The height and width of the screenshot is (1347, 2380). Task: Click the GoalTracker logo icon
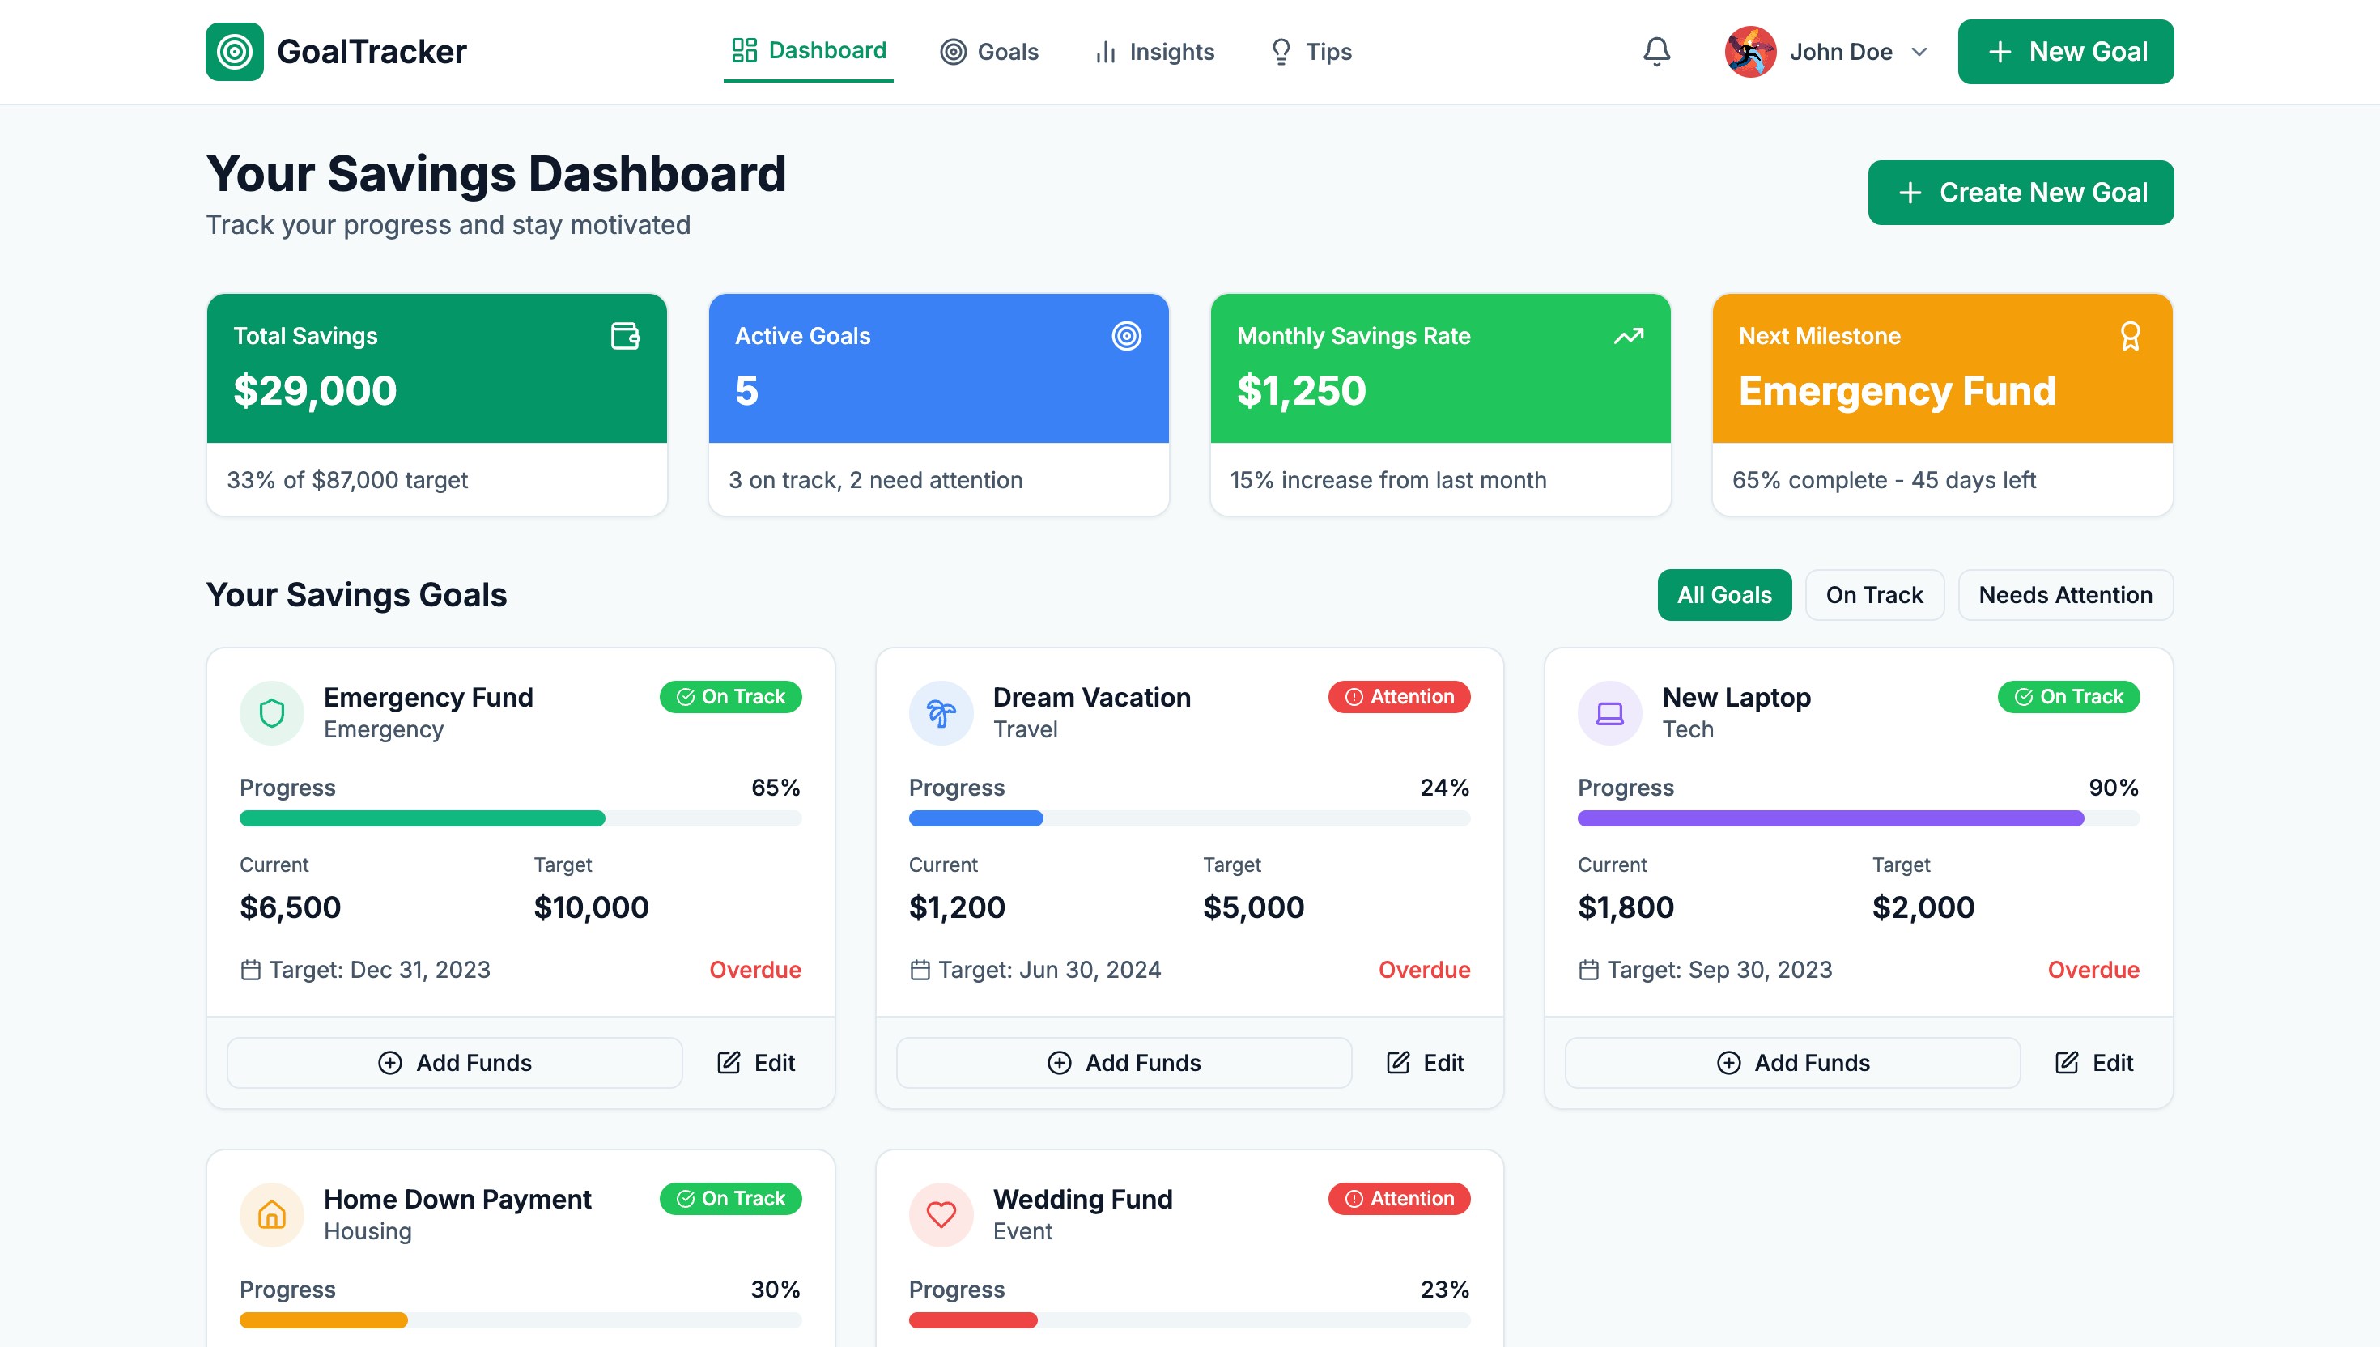[x=234, y=51]
